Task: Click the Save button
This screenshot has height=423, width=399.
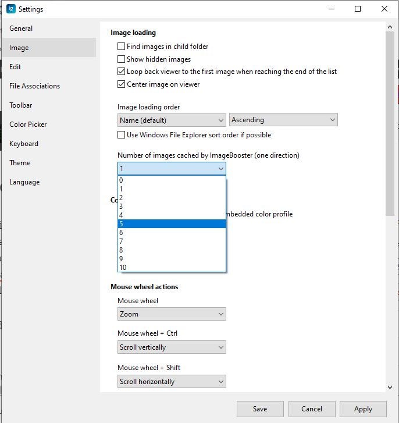Action: (x=260, y=409)
